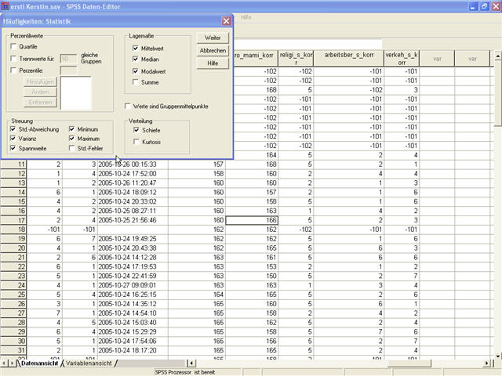This screenshot has width=502, height=376.
Task: Open the Hilfe menu in menu bar
Action: click(246, 16)
